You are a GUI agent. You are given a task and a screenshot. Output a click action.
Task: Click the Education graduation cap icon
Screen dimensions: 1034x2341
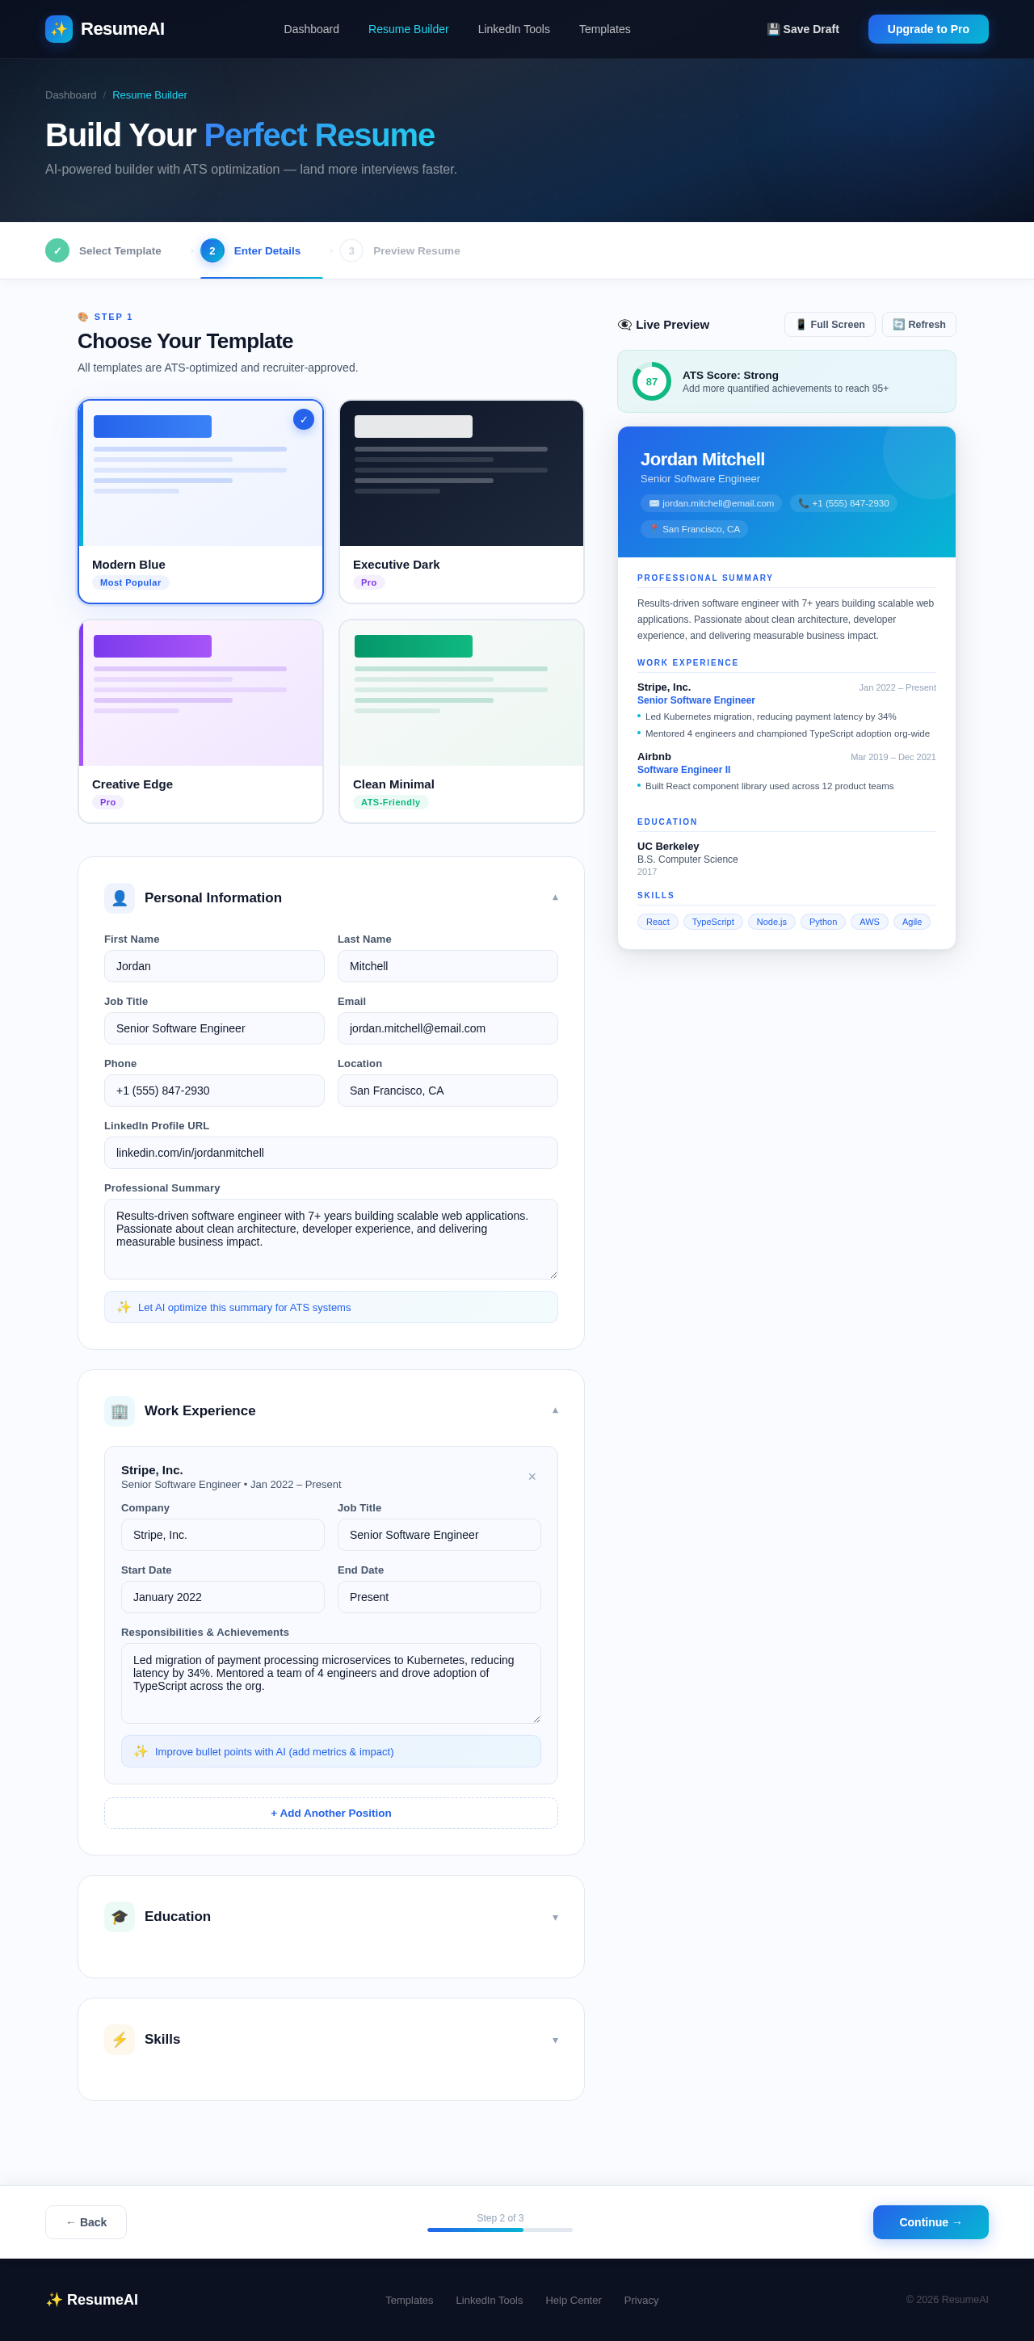click(119, 1917)
